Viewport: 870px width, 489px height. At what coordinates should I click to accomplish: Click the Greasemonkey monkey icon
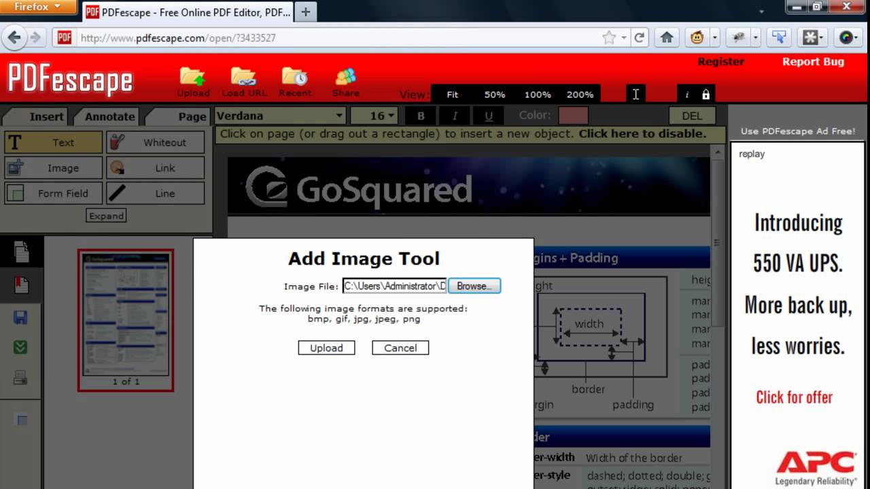pos(697,37)
